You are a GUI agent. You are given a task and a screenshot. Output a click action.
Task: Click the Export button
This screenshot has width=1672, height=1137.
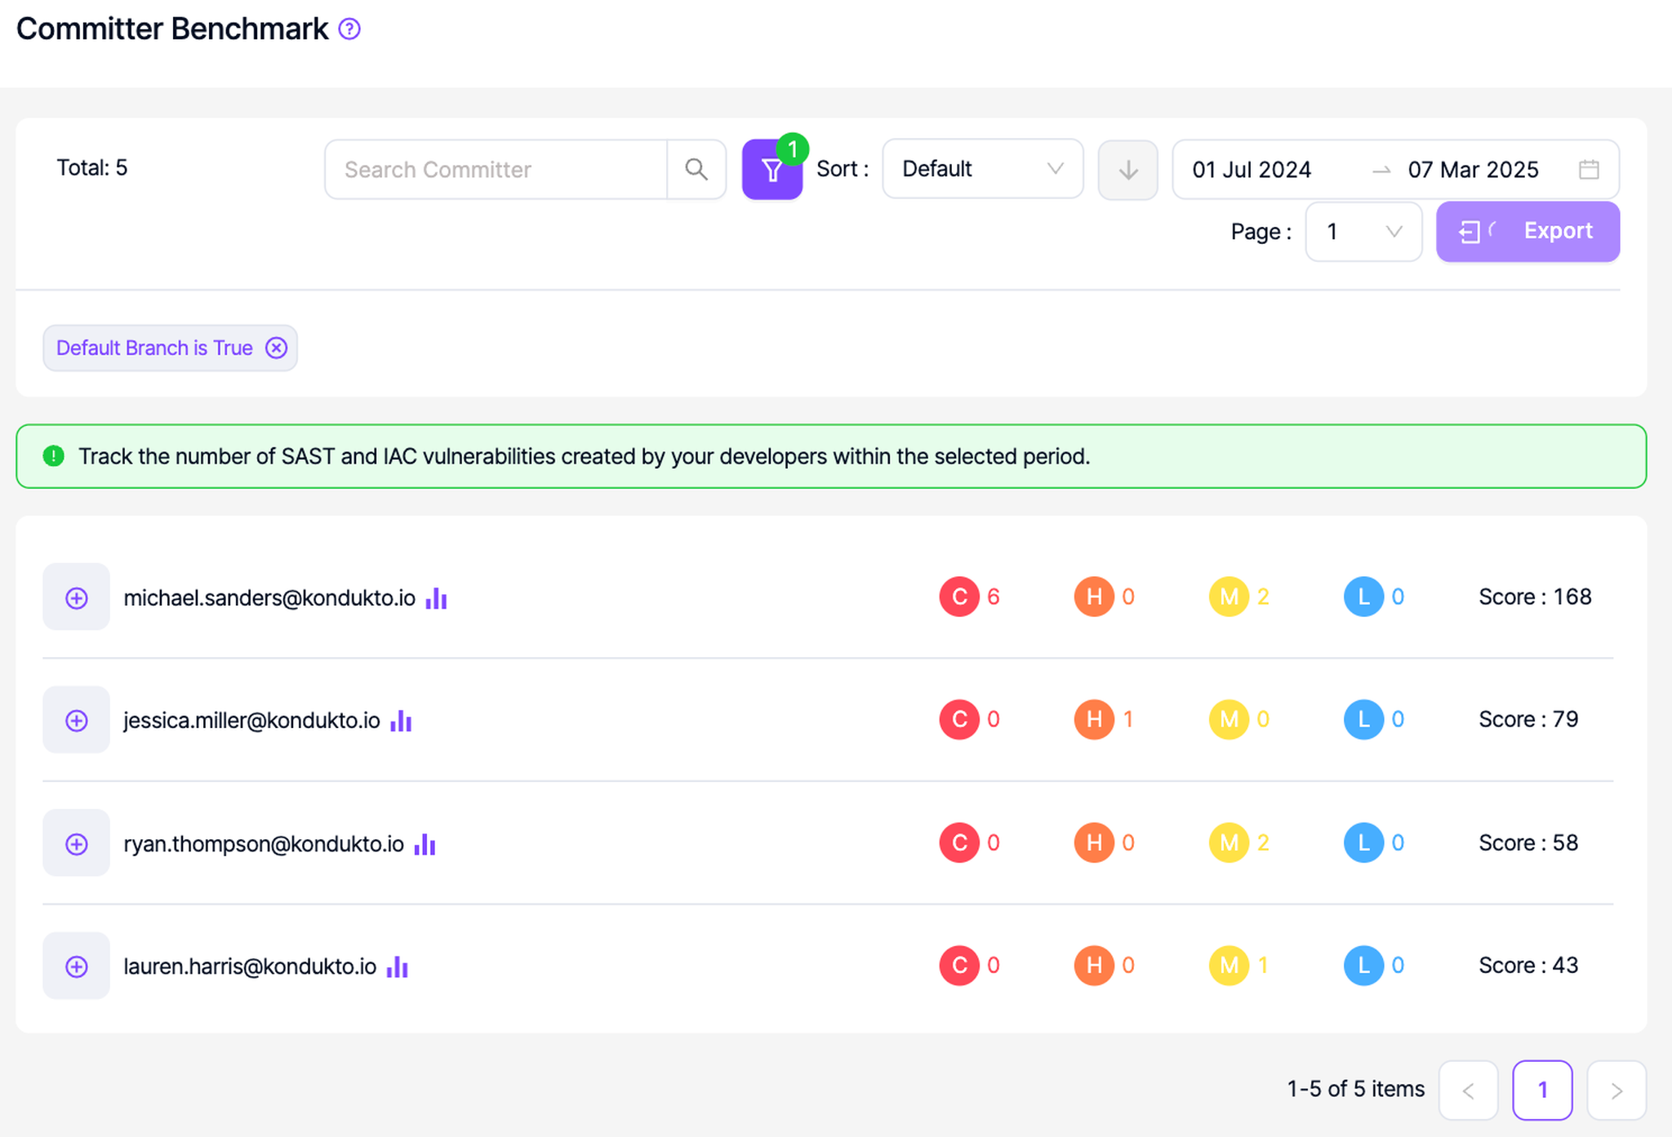(x=1527, y=232)
